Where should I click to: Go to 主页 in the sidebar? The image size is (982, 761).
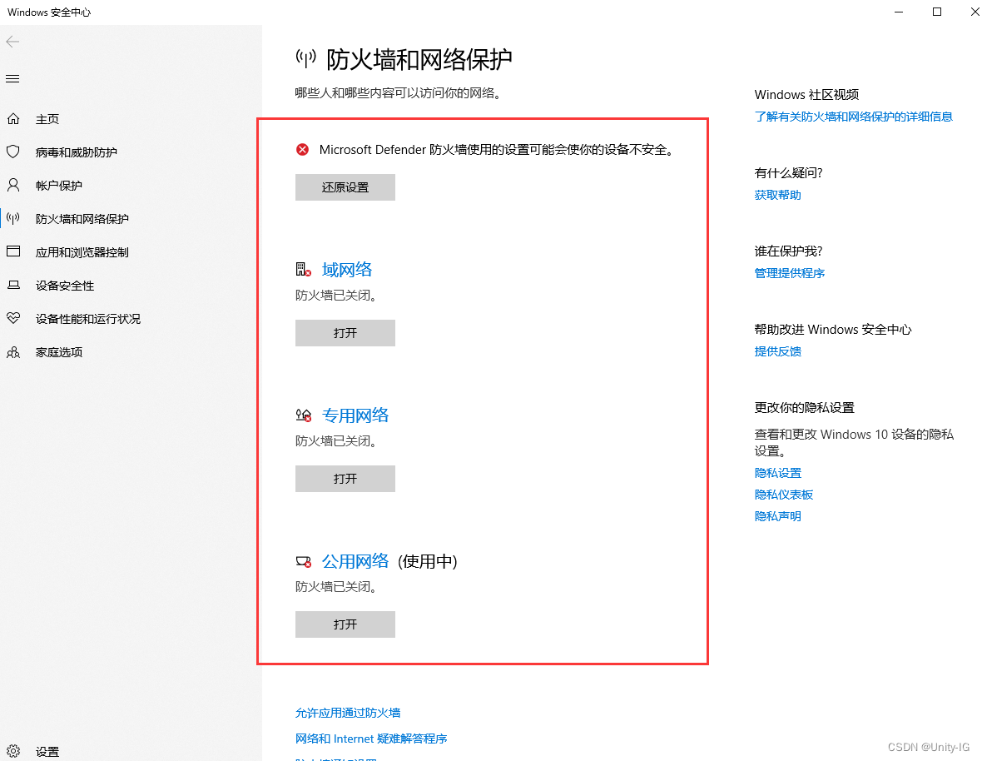pos(47,119)
